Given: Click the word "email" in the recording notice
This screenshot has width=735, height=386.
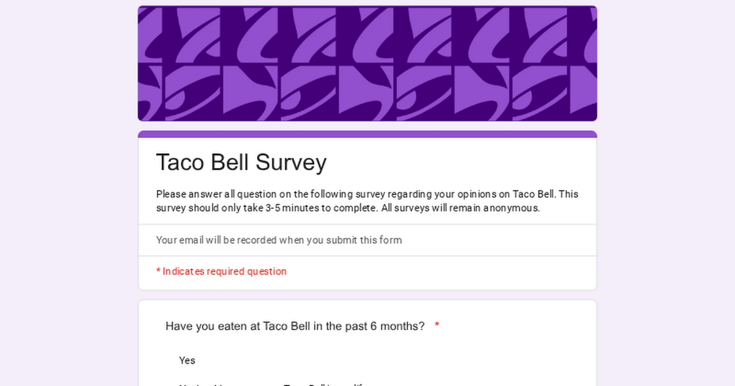Looking at the screenshot, I should click(191, 240).
